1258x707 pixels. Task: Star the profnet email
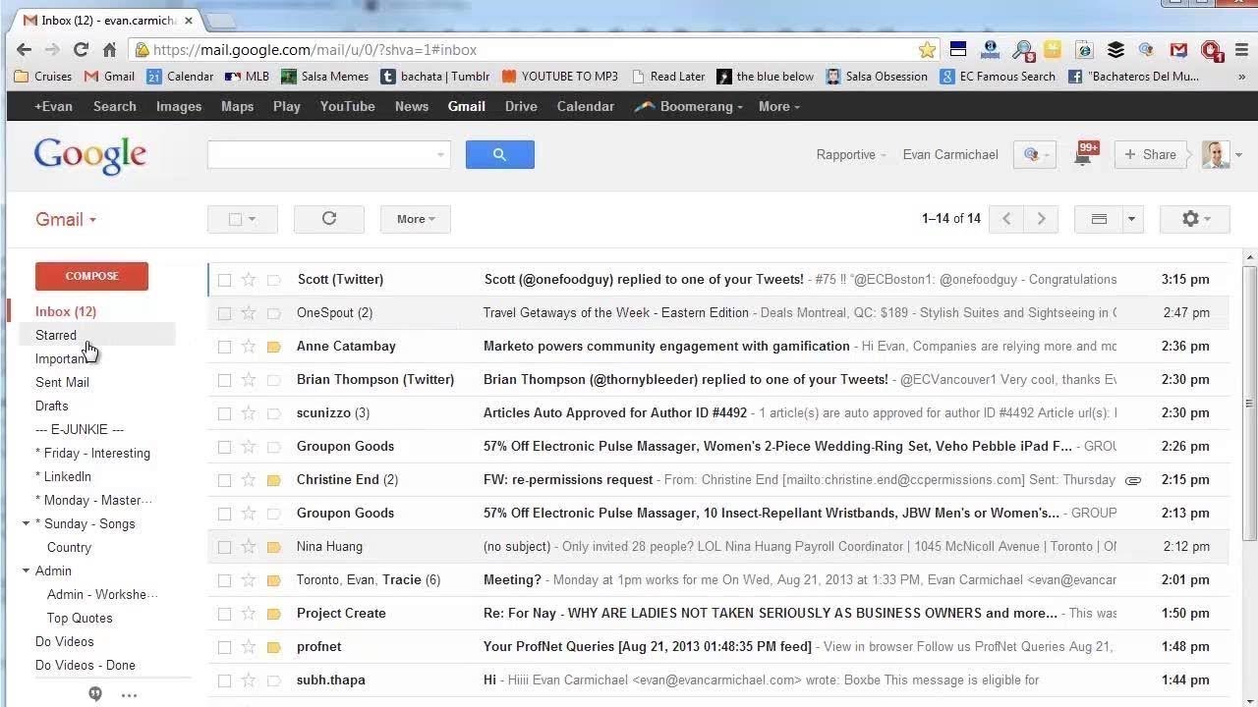point(249,647)
